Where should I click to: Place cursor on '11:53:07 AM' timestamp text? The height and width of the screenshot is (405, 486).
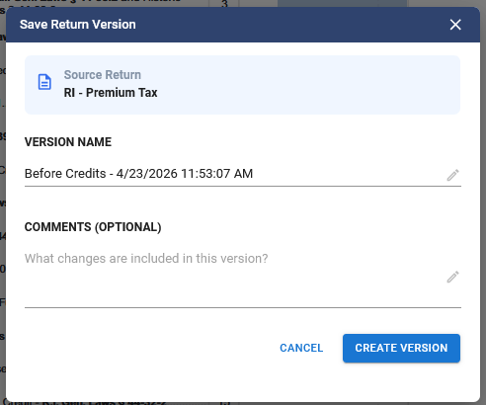217,174
